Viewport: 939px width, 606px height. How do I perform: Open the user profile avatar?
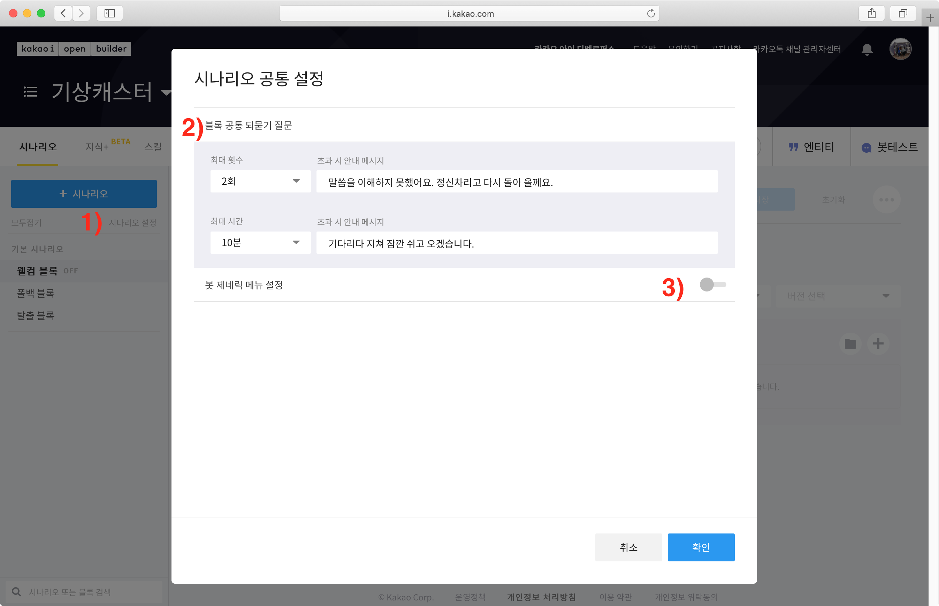900,49
